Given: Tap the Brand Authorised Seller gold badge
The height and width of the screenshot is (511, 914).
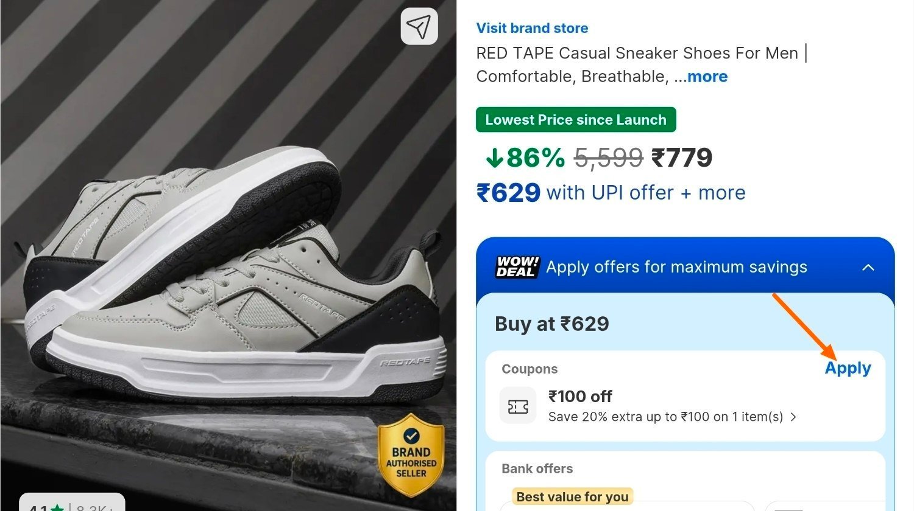Looking at the screenshot, I should [411, 455].
